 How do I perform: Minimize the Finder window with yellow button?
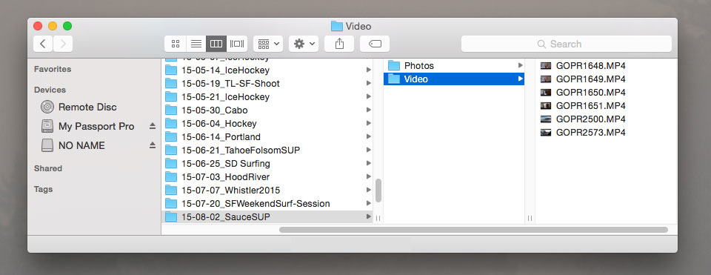(x=53, y=27)
